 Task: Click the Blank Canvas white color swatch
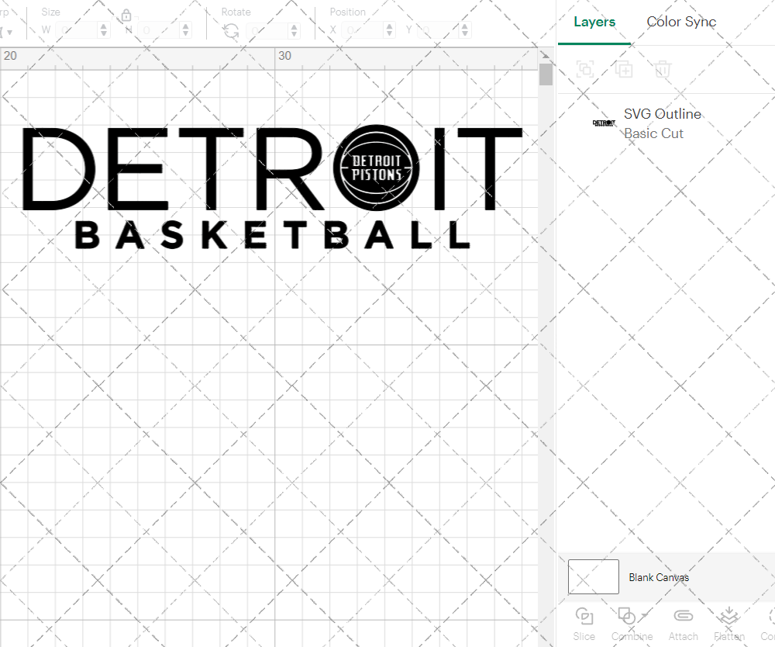pos(593,576)
